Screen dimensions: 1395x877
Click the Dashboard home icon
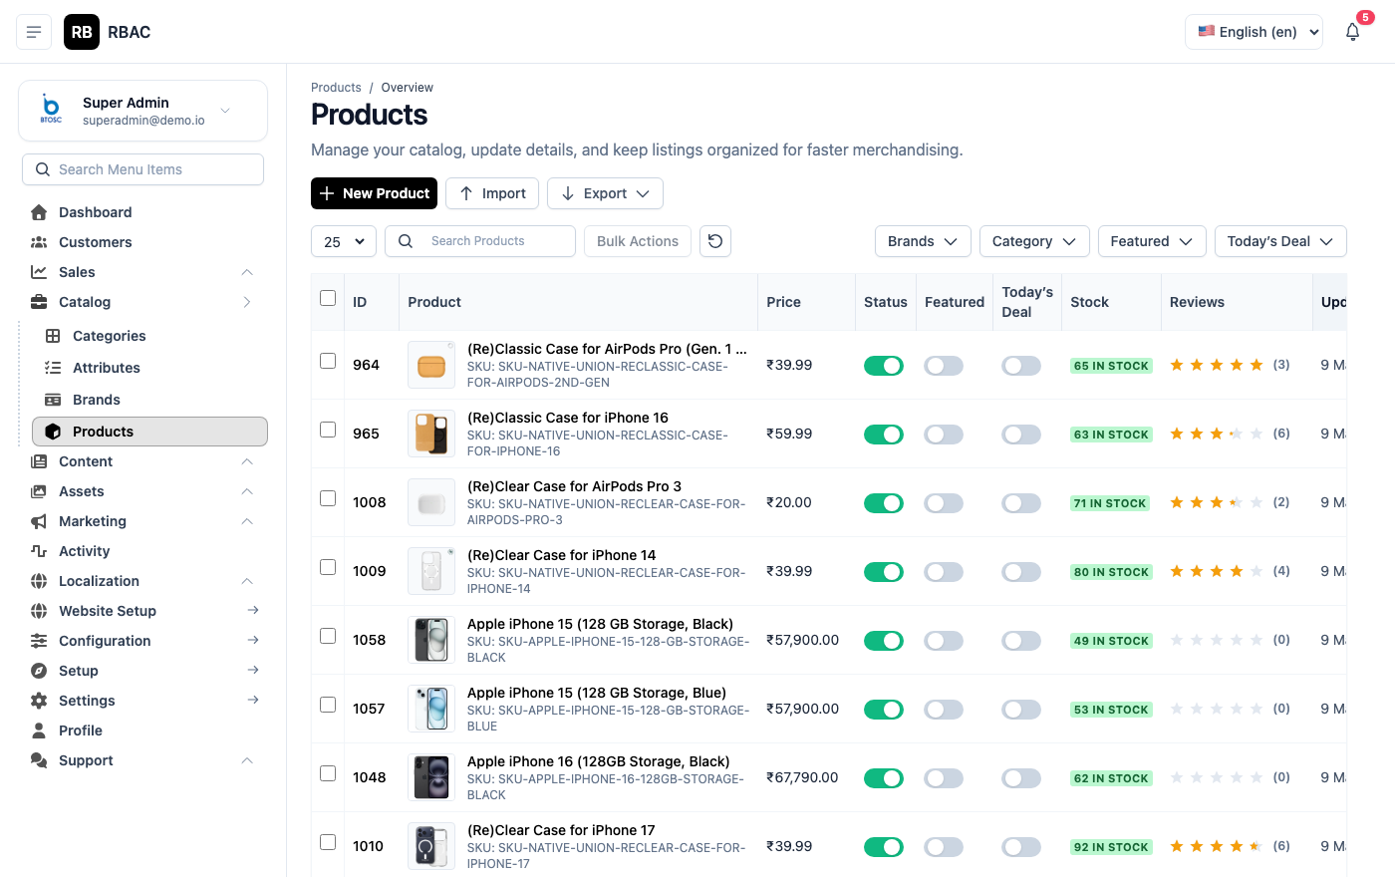click(39, 212)
